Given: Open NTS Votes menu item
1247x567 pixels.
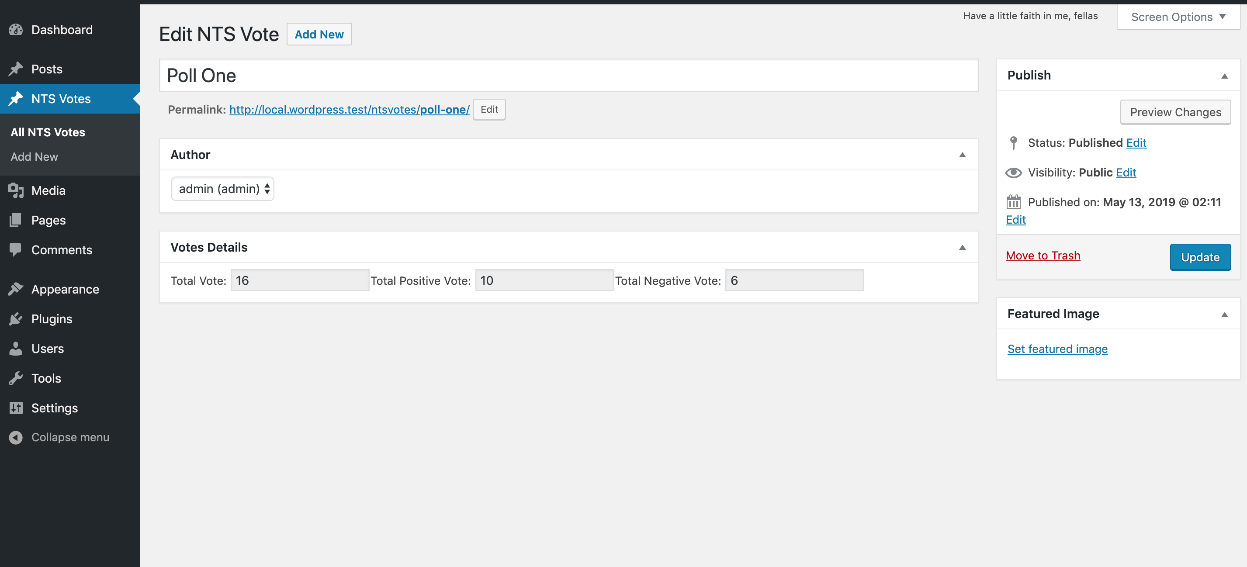Looking at the screenshot, I should pos(70,99).
